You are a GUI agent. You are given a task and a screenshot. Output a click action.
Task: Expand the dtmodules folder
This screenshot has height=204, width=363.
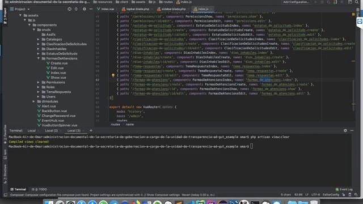coord(34,101)
